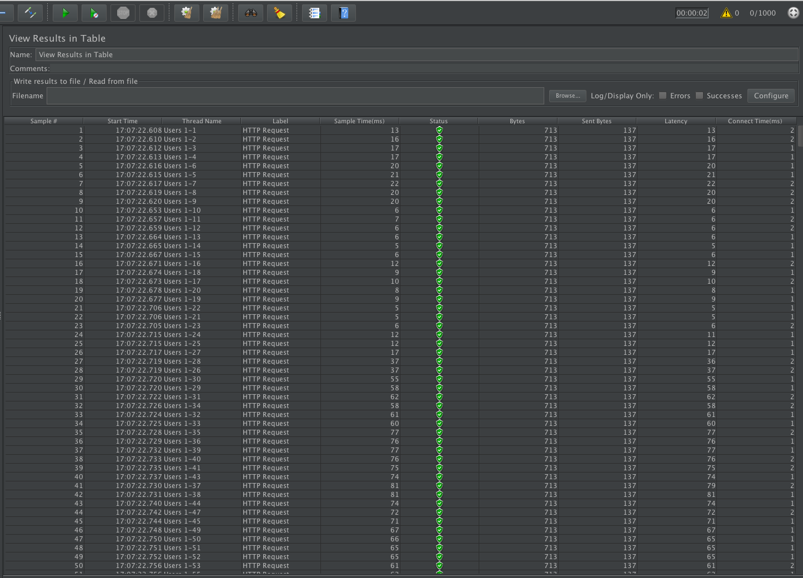Shutdown the test gracefully
This screenshot has width=803, height=578.
point(152,12)
